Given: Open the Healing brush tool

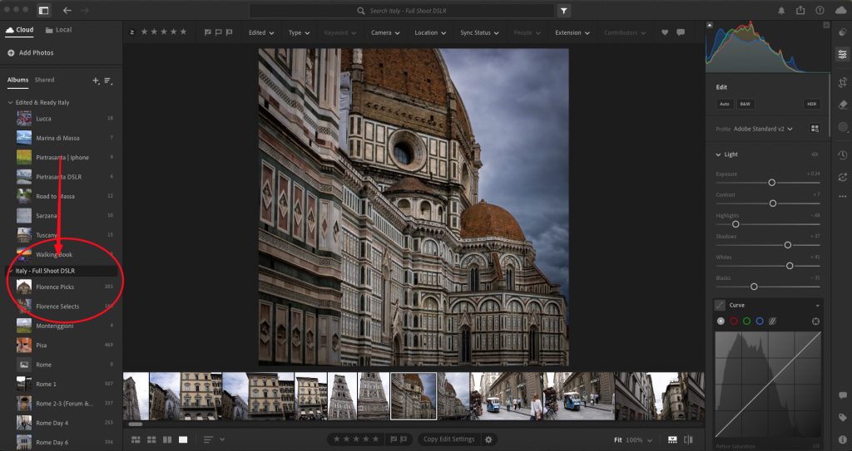Looking at the screenshot, I should [x=842, y=105].
